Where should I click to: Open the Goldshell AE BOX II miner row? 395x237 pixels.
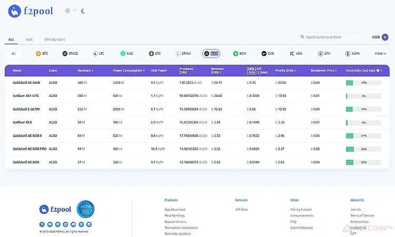197,135
